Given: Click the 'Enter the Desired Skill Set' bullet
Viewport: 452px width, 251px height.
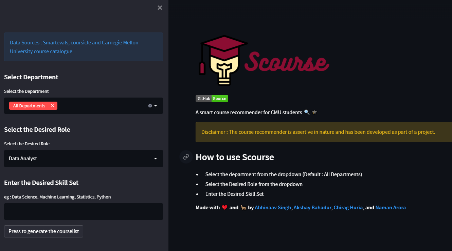Looking at the screenshot, I should [x=235, y=194].
